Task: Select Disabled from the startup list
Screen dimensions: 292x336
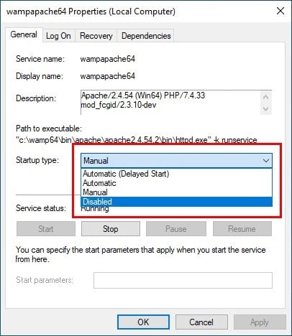Action: coord(176,202)
